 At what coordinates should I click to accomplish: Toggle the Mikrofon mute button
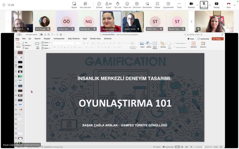click(x=204, y=5)
